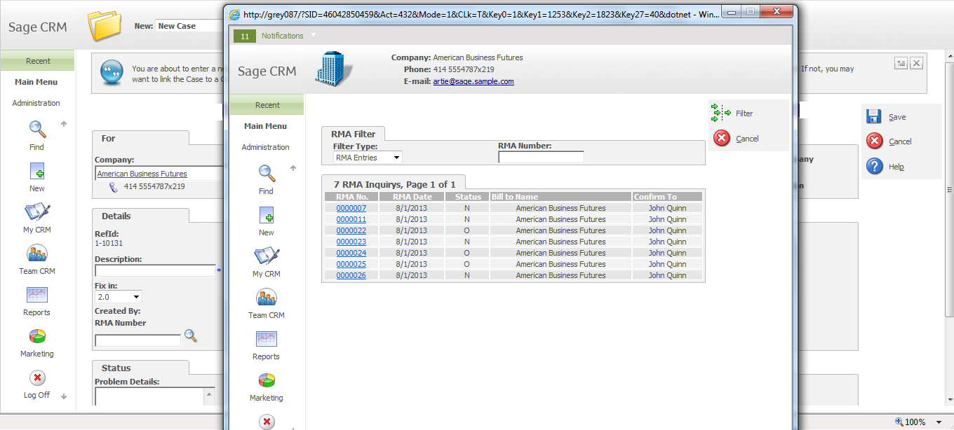
Task: Click the New icon in the main window sidebar
Action: point(37,171)
